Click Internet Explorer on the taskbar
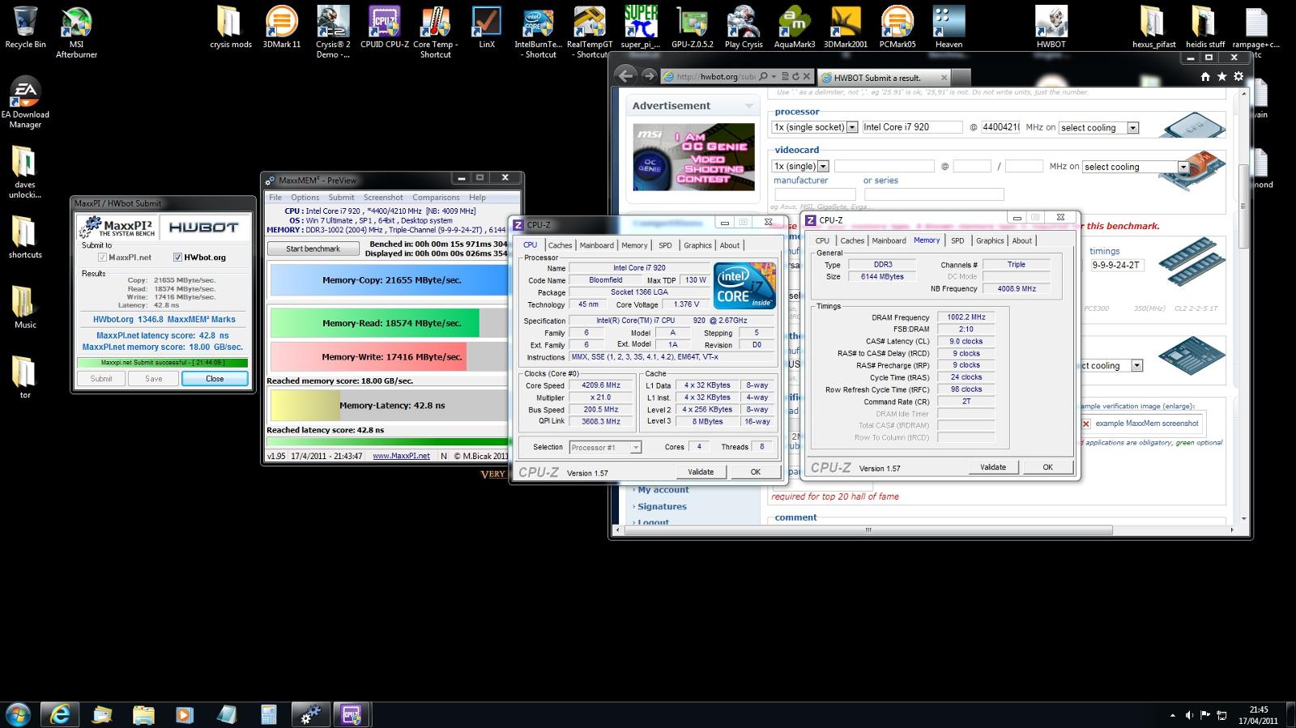 pyautogui.click(x=60, y=715)
